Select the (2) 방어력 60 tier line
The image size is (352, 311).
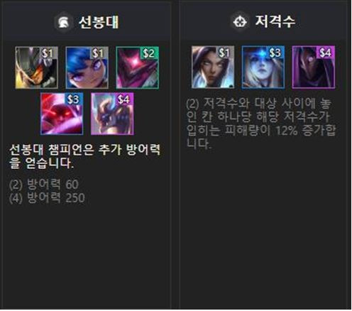pyautogui.click(x=44, y=184)
